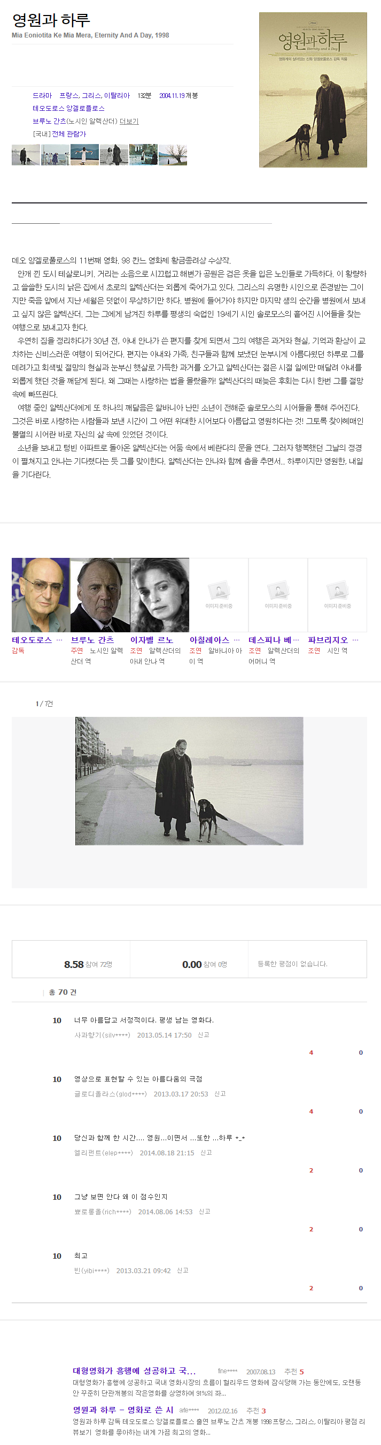
Task: Open director 테오도로스 portrait photo
Action: [x=41, y=595]
